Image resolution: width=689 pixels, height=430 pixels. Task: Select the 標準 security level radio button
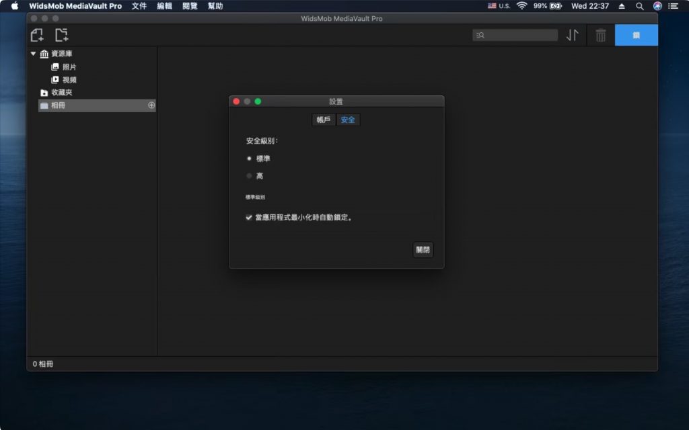[248, 159]
